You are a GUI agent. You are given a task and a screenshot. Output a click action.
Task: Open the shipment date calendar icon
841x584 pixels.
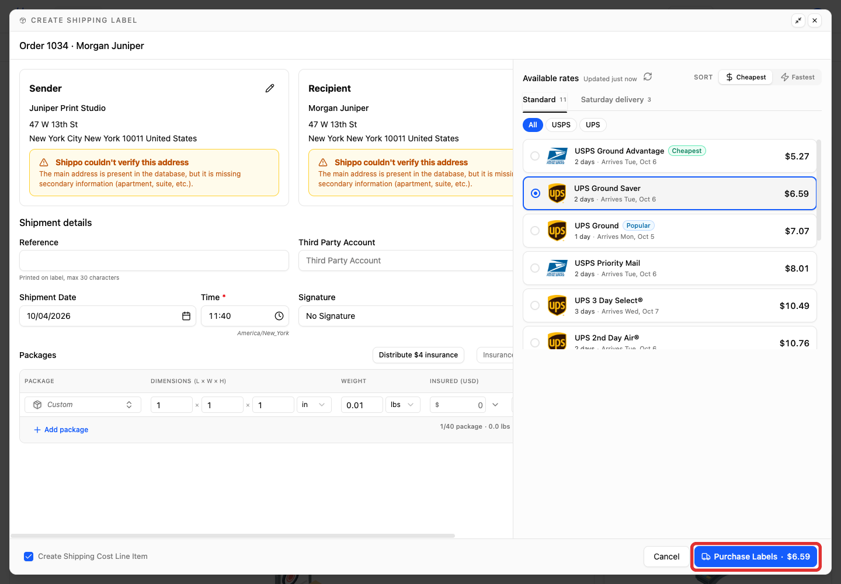coord(186,316)
